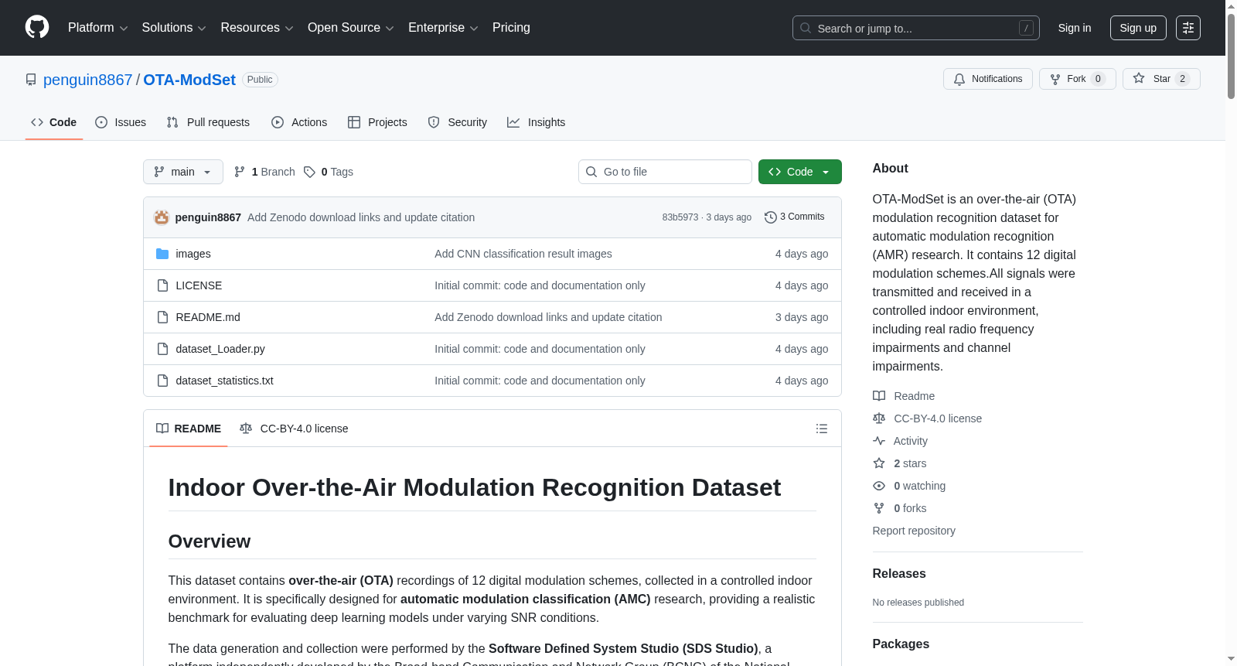Image resolution: width=1237 pixels, height=666 pixels.
Task: Click the tag icon next to 0 Tags
Action: (x=309, y=172)
